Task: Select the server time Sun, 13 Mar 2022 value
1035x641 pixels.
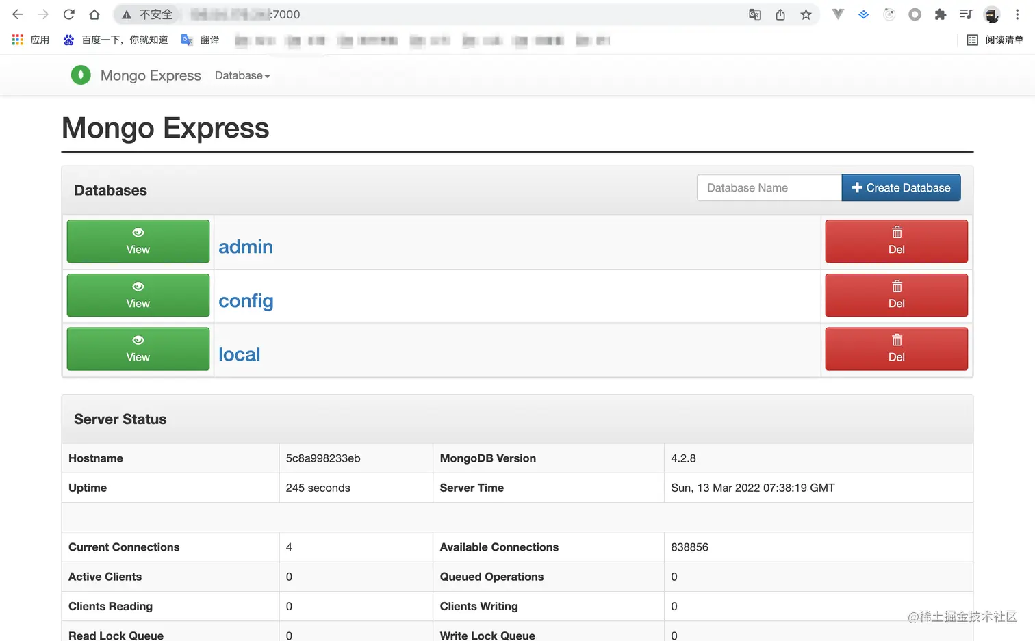Action: click(753, 488)
